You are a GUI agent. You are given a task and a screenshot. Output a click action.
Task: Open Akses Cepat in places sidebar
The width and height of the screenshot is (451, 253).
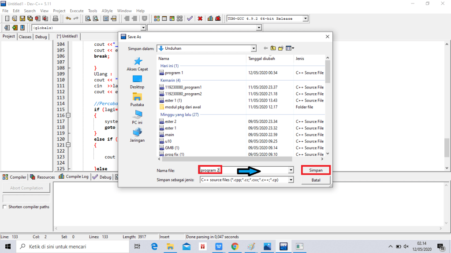click(x=137, y=64)
